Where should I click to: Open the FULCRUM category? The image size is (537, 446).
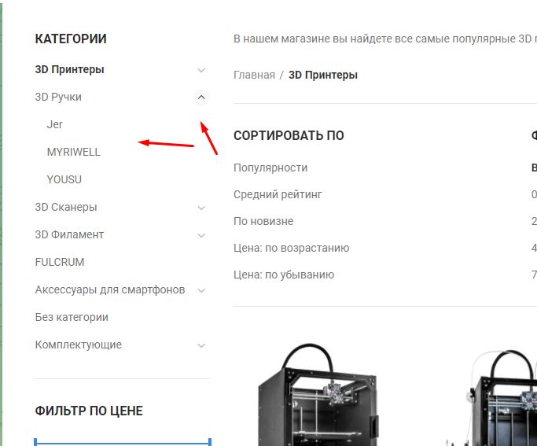pos(60,262)
